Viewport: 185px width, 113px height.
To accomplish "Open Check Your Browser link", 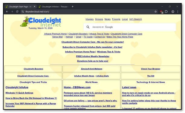I will pos(151,69).
